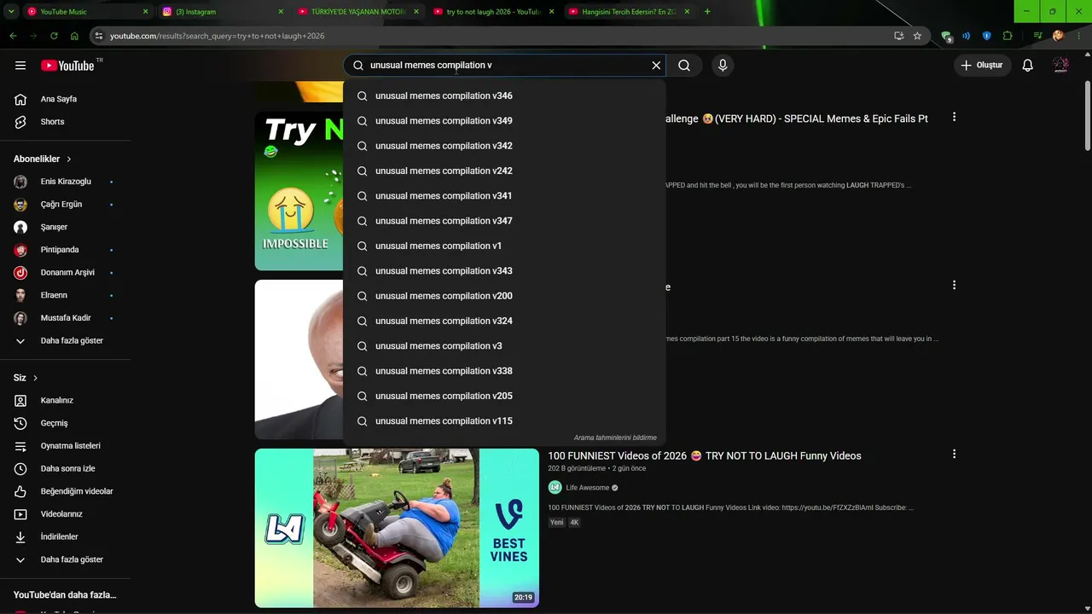Expand the Siz section

(x=26, y=378)
